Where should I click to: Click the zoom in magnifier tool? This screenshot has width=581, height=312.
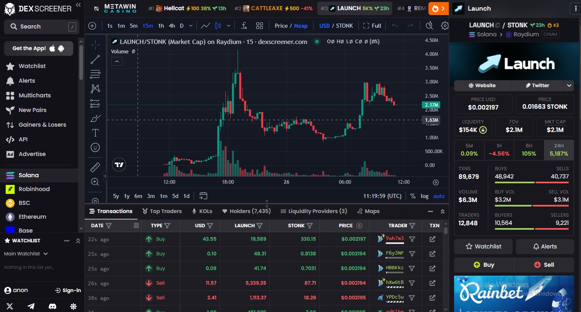click(95, 182)
